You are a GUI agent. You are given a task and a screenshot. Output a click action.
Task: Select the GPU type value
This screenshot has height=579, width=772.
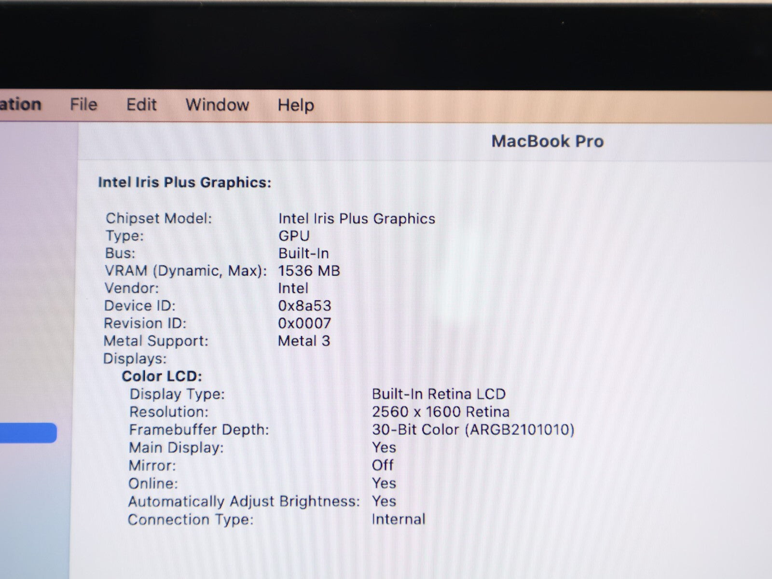[294, 236]
